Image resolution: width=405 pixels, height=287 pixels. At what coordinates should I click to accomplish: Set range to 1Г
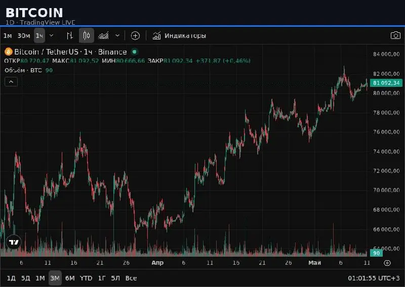tap(102, 278)
